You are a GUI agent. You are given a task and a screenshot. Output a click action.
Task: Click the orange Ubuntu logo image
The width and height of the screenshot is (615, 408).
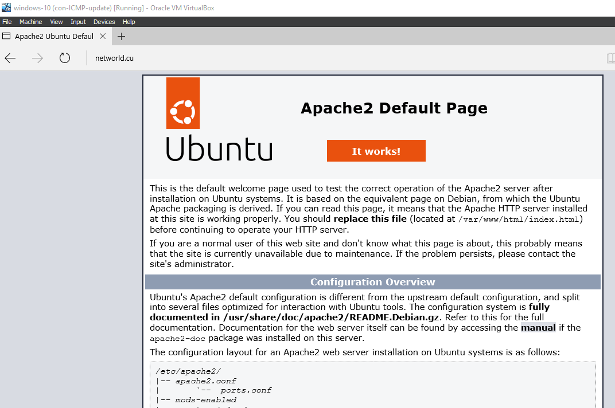point(183,103)
